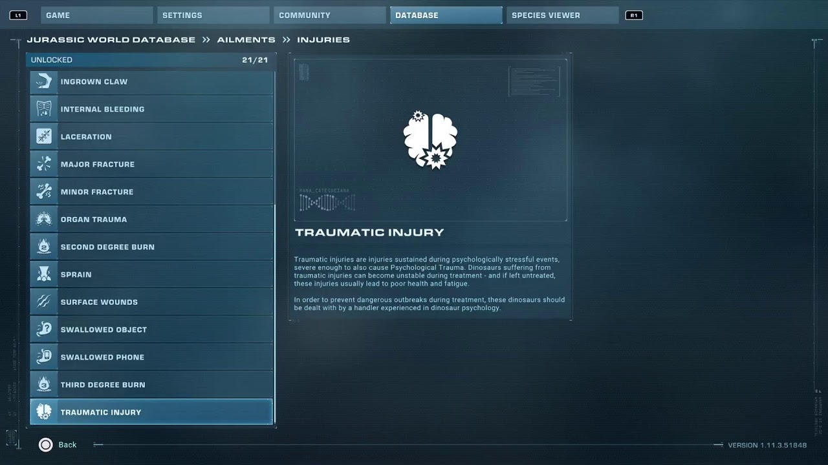Viewport: 828px width, 465px height.
Task: Click the Third Degree Burn flame icon
Action: point(44,385)
